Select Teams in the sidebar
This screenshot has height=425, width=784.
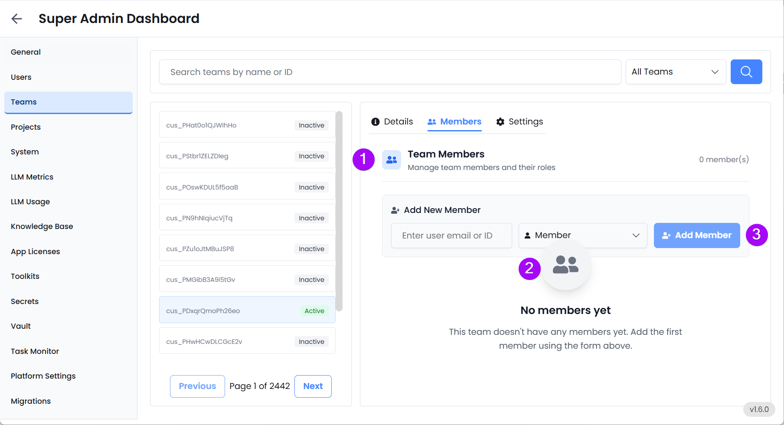click(x=69, y=102)
